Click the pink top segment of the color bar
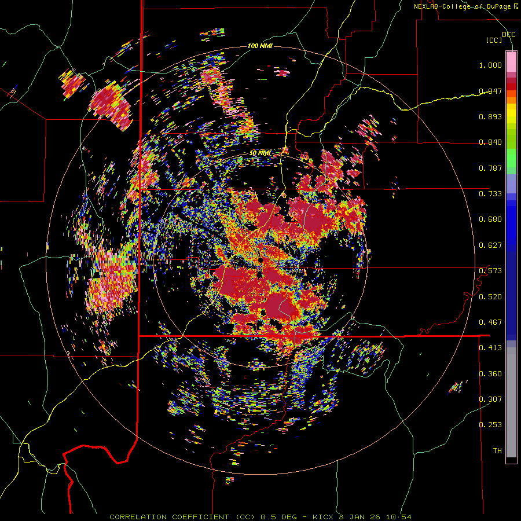The image size is (521, 521). point(511,62)
